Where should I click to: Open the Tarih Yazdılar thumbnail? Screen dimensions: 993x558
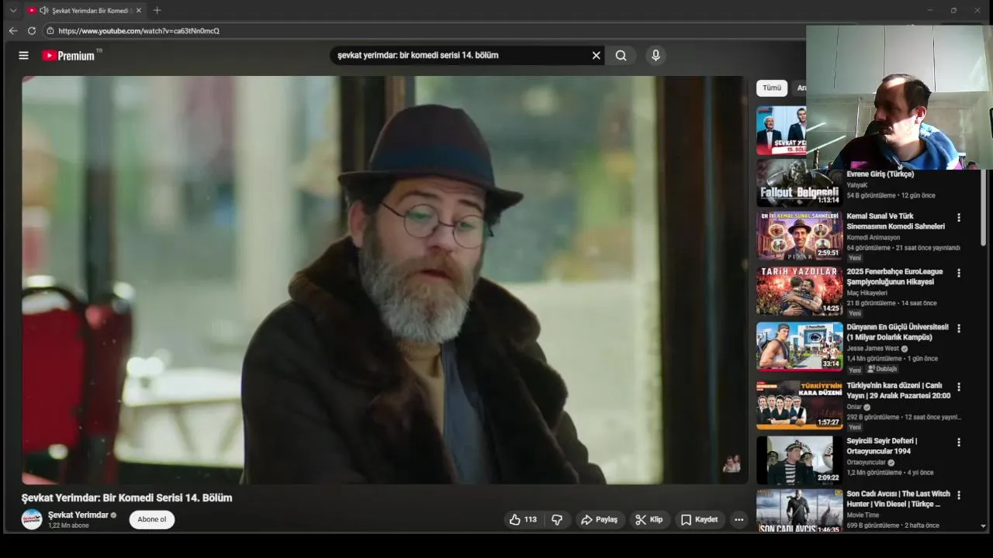(x=799, y=291)
